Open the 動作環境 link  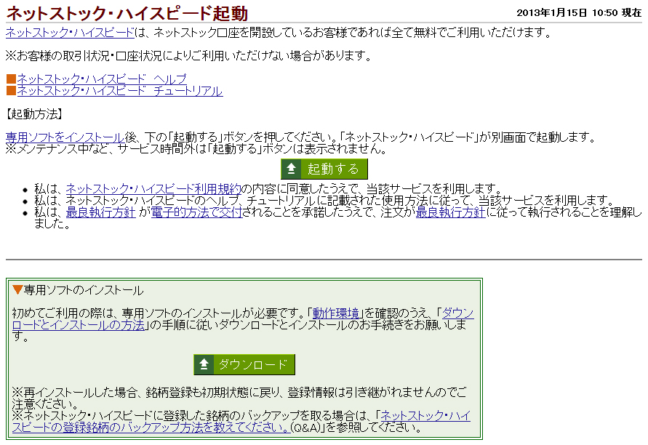[x=335, y=313]
